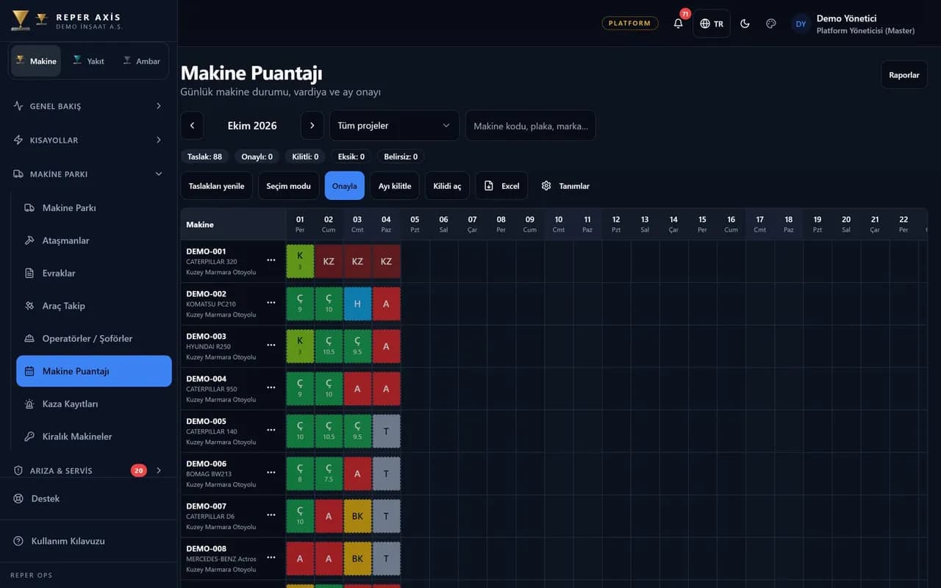
Task: Open the theme palette icon
Action: pyautogui.click(x=771, y=24)
